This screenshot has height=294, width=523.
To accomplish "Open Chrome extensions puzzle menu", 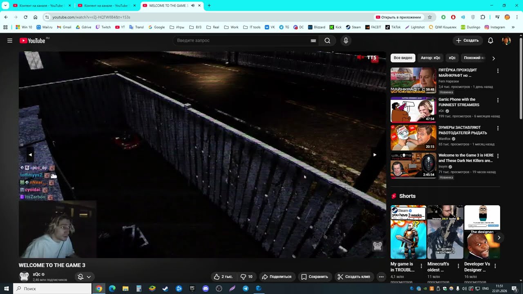I will tap(483, 17).
